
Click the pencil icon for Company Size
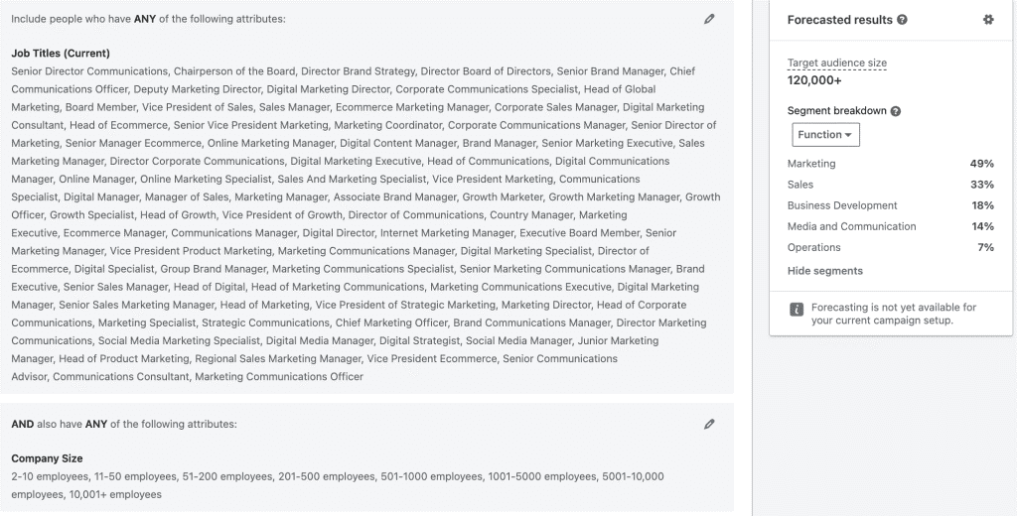click(709, 424)
